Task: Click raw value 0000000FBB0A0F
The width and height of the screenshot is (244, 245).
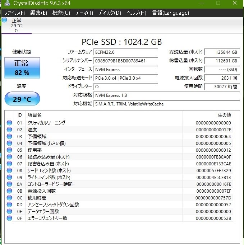Action: click(x=213, y=157)
